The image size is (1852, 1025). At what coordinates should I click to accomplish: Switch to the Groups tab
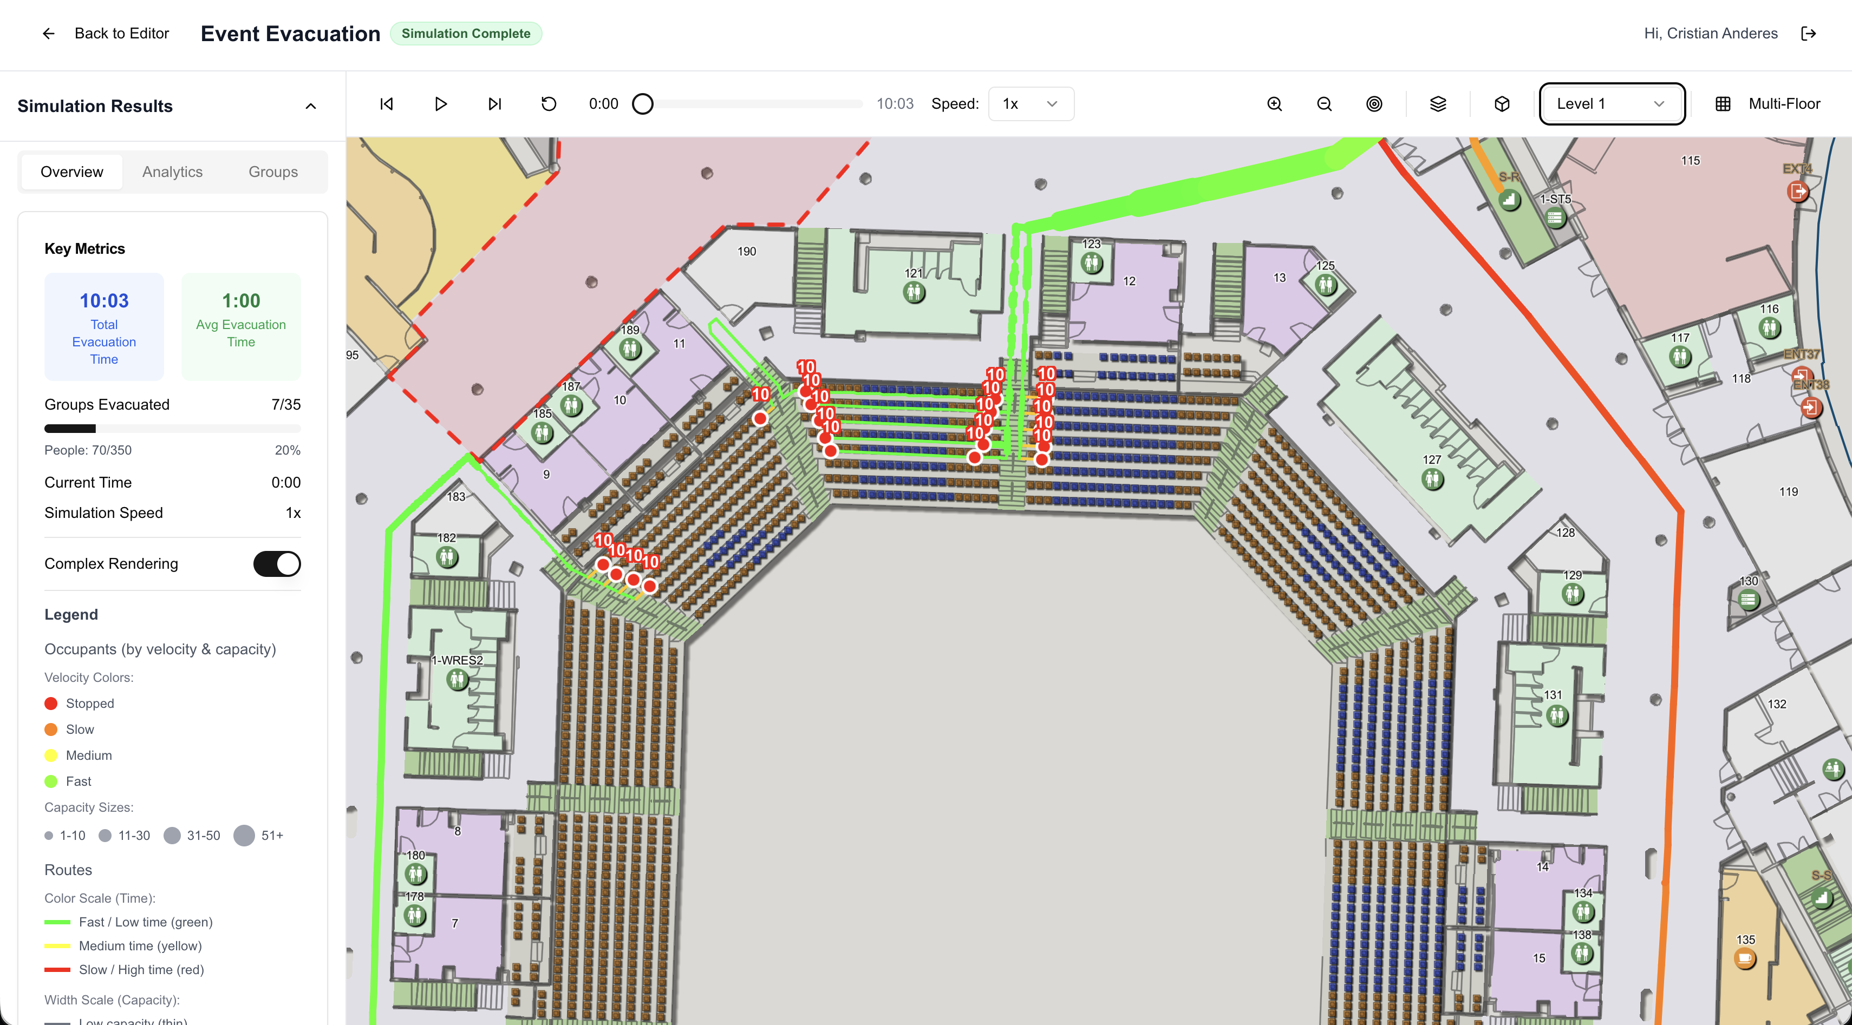point(273,172)
